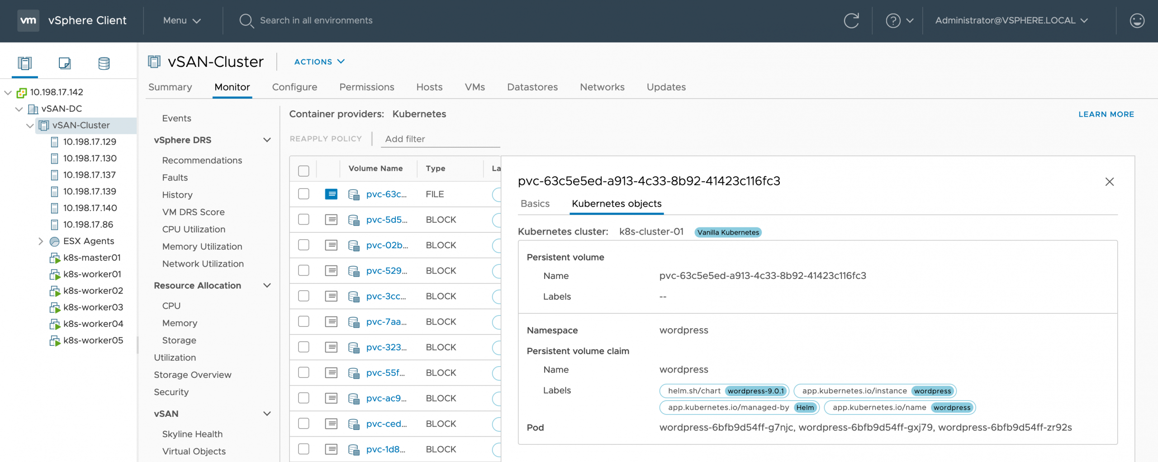The image size is (1158, 462).
Task: Click the vSAN-DC datacenter icon
Action: click(x=33, y=109)
